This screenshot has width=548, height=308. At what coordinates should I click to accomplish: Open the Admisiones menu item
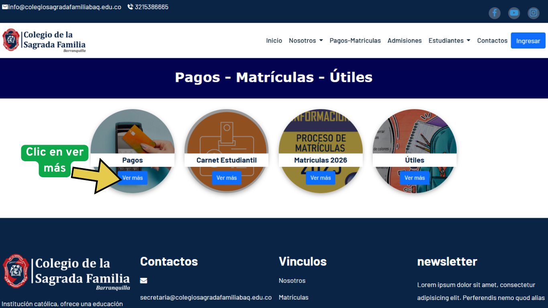[404, 41]
